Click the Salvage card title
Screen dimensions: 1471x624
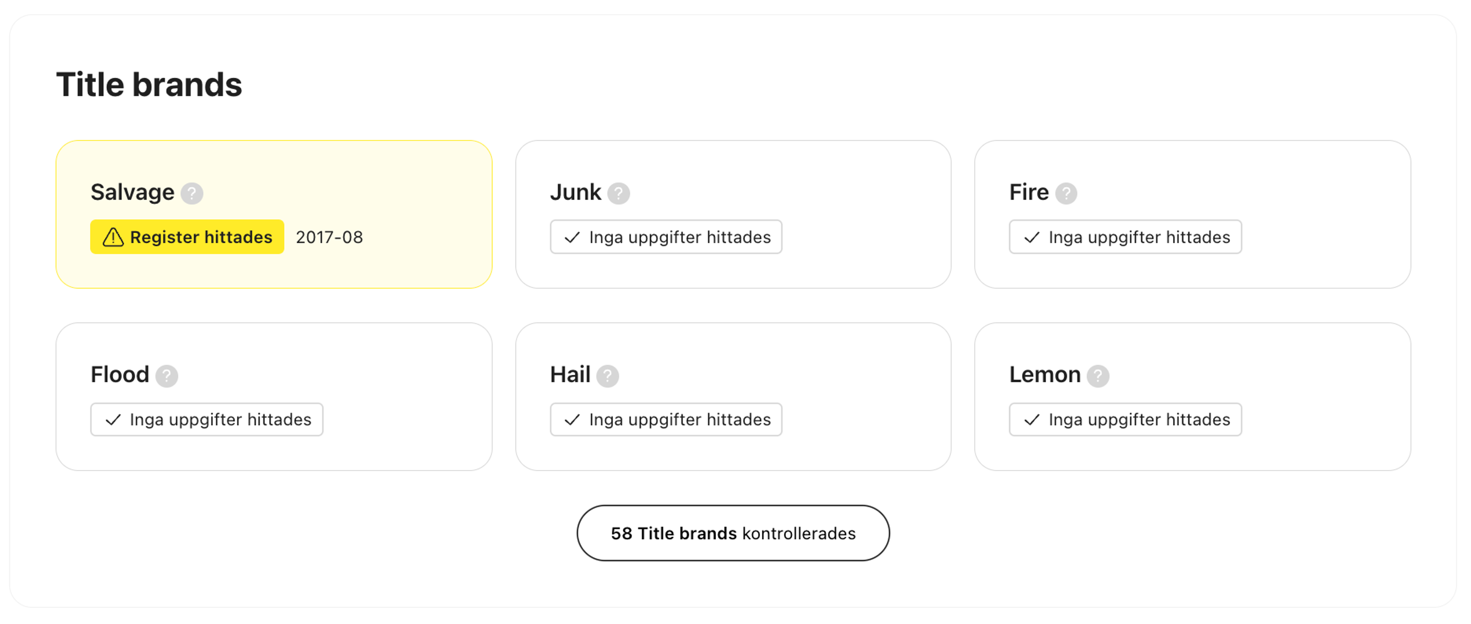pos(133,192)
